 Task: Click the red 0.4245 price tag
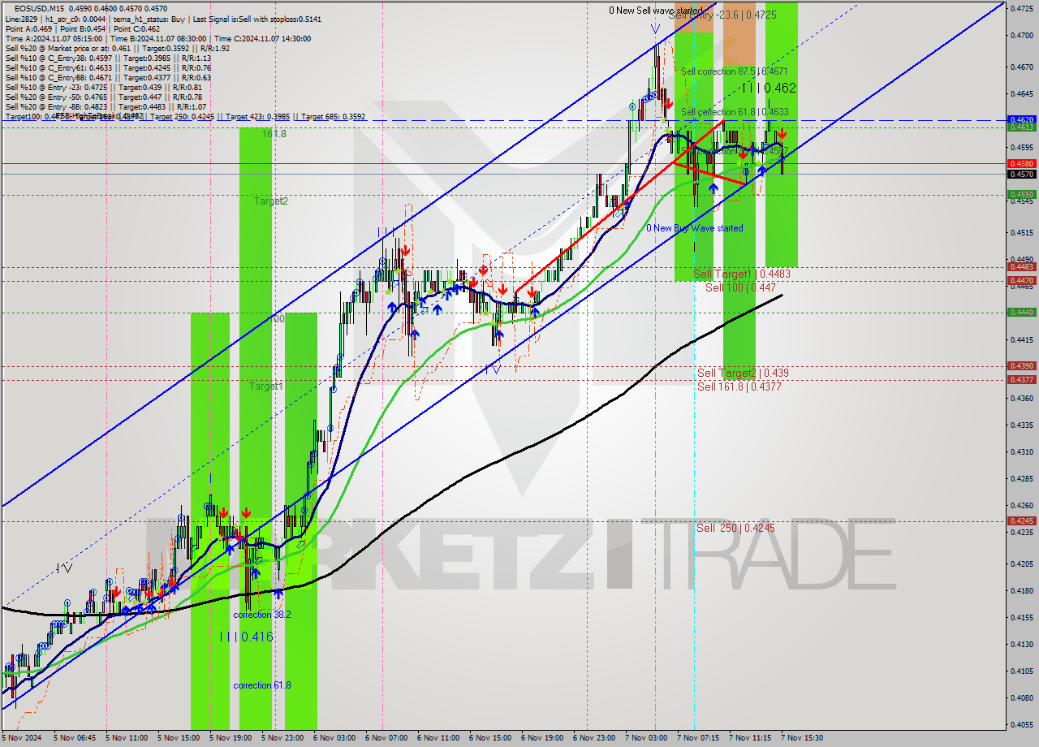[1020, 520]
